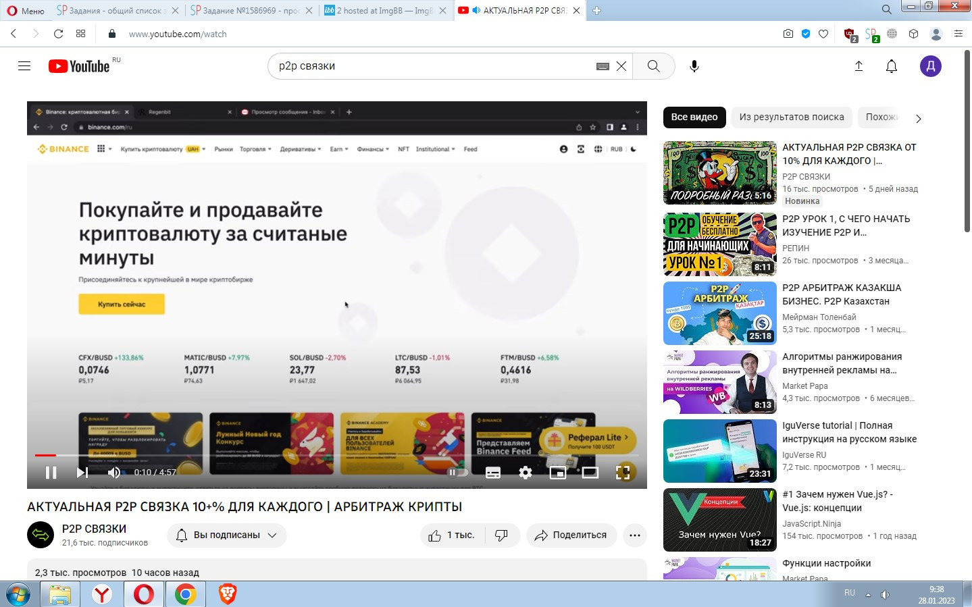The width and height of the screenshot is (972, 607).
Task: Open P2P УРОК 1 video title
Action: 846,226
